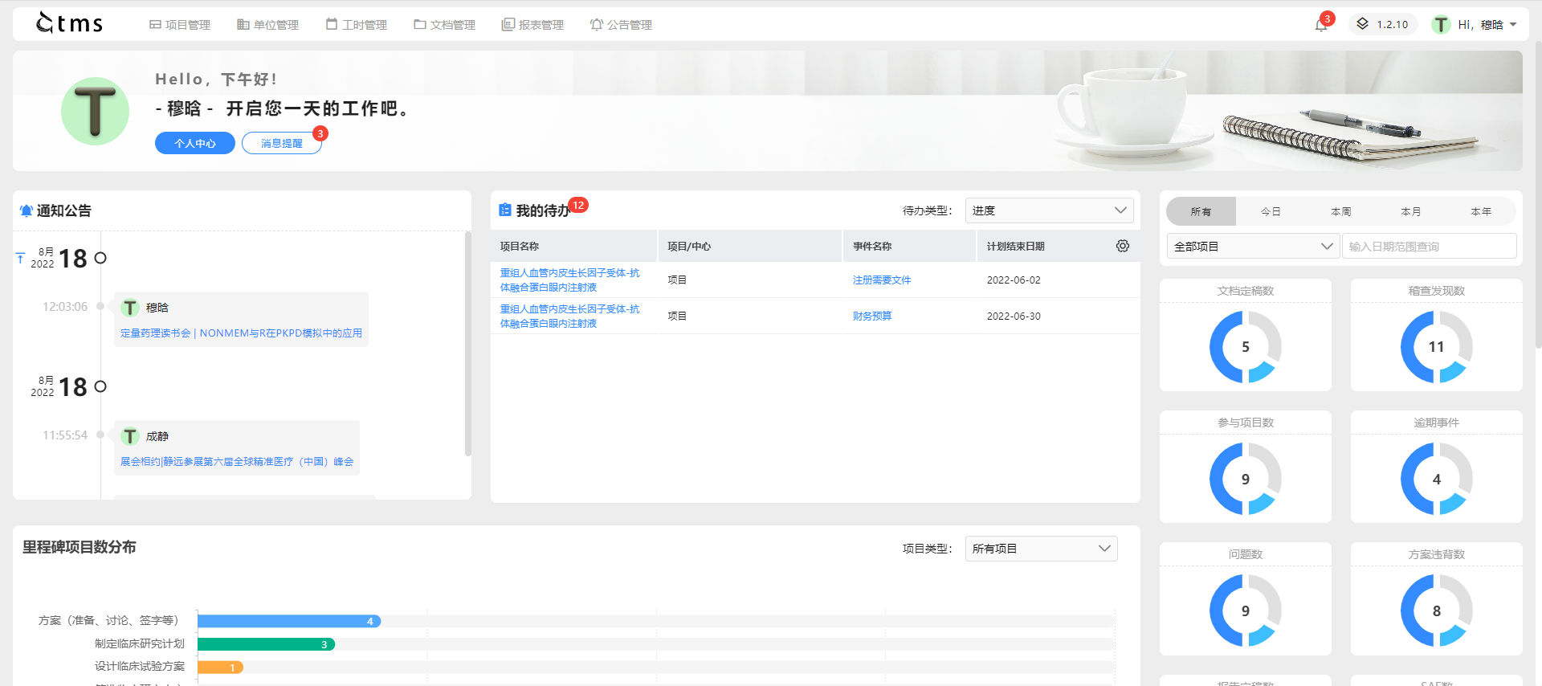Click the tms logo
Viewport: 1542px width, 686px height.
(x=70, y=23)
